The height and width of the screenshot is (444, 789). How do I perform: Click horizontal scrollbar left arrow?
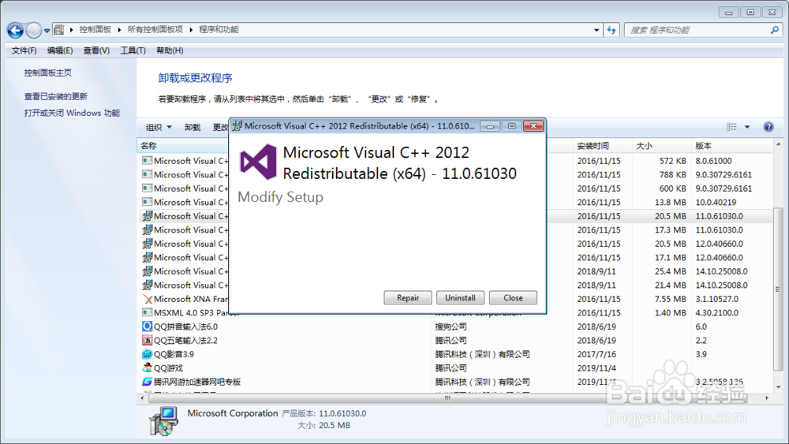point(142,397)
